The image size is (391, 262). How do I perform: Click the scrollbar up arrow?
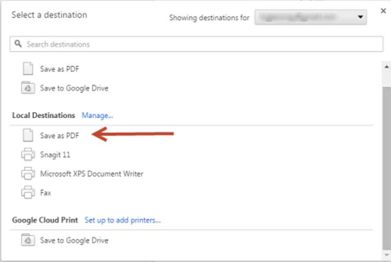(x=387, y=67)
